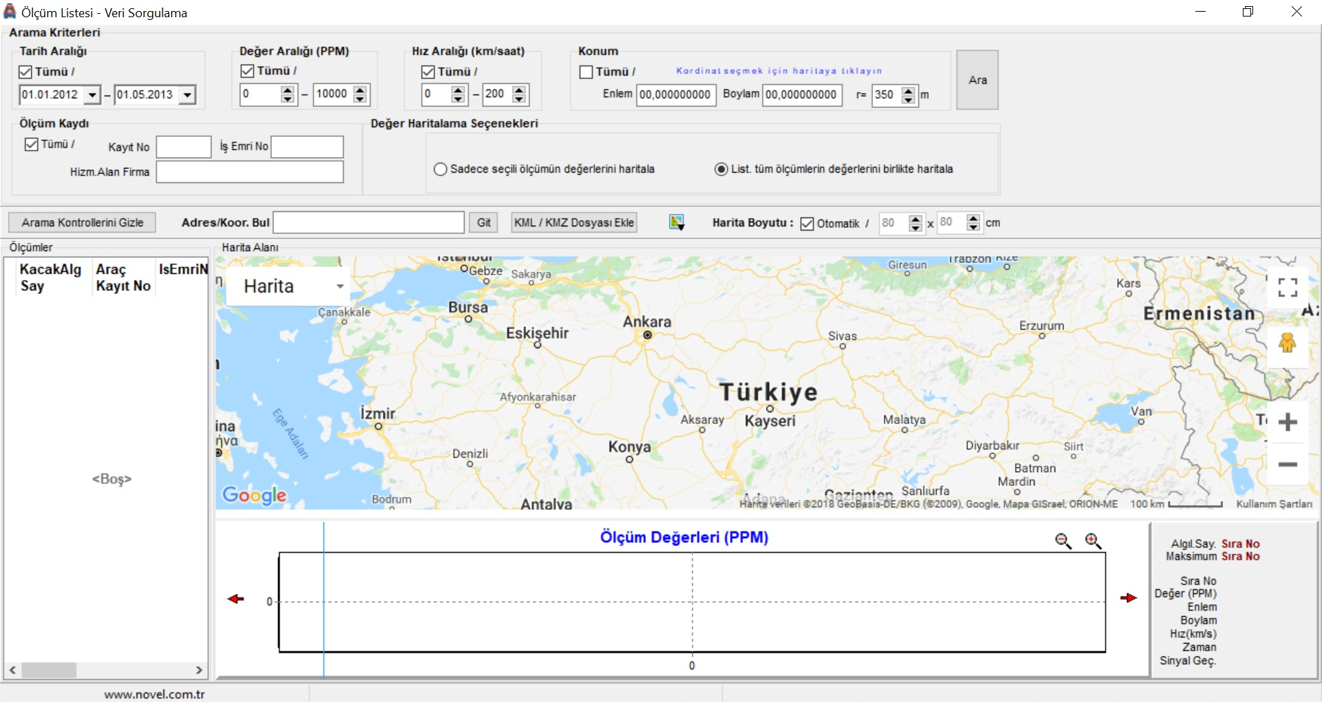Open the start date 01.01.2012 dropdown

[92, 95]
